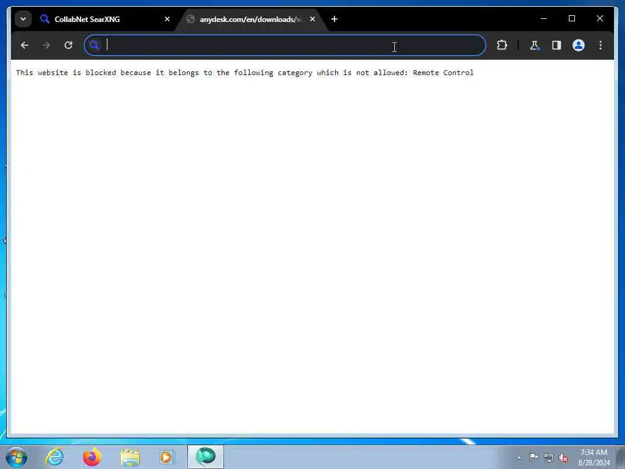Open Windows Explorer folder icon

click(x=130, y=457)
